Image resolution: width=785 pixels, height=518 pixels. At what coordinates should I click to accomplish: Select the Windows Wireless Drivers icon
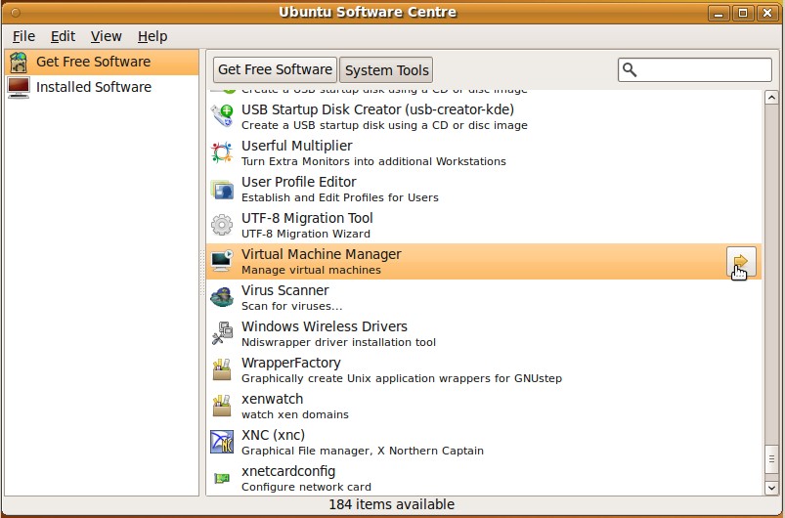[x=222, y=333]
